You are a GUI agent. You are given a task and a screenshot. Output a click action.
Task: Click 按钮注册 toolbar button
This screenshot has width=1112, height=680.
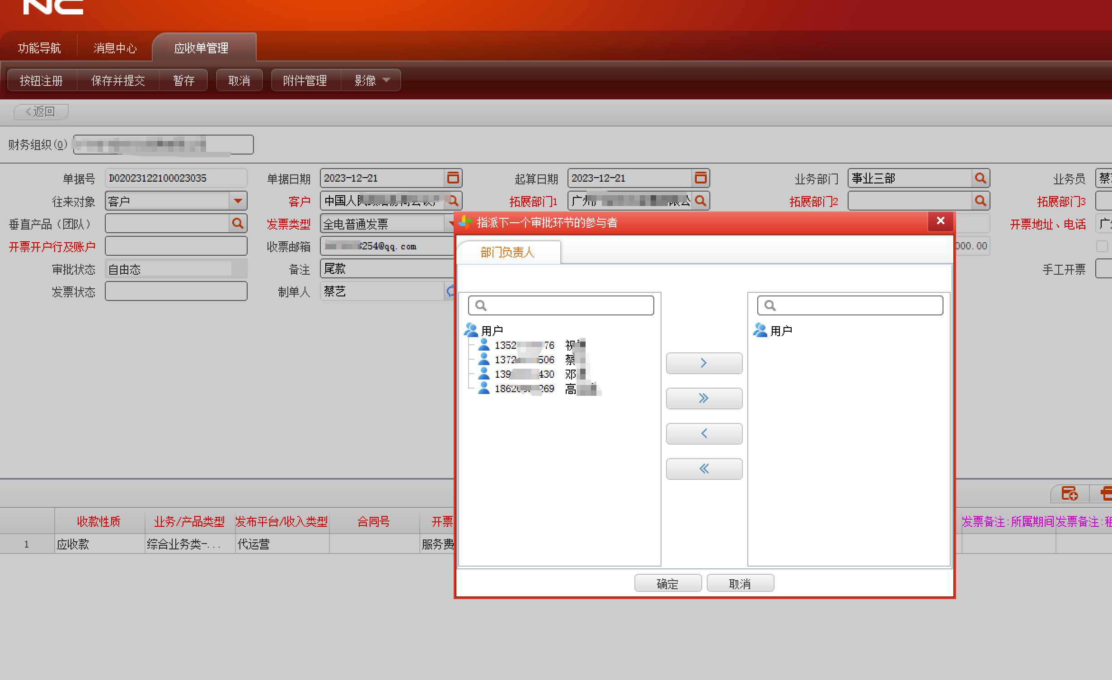[42, 80]
